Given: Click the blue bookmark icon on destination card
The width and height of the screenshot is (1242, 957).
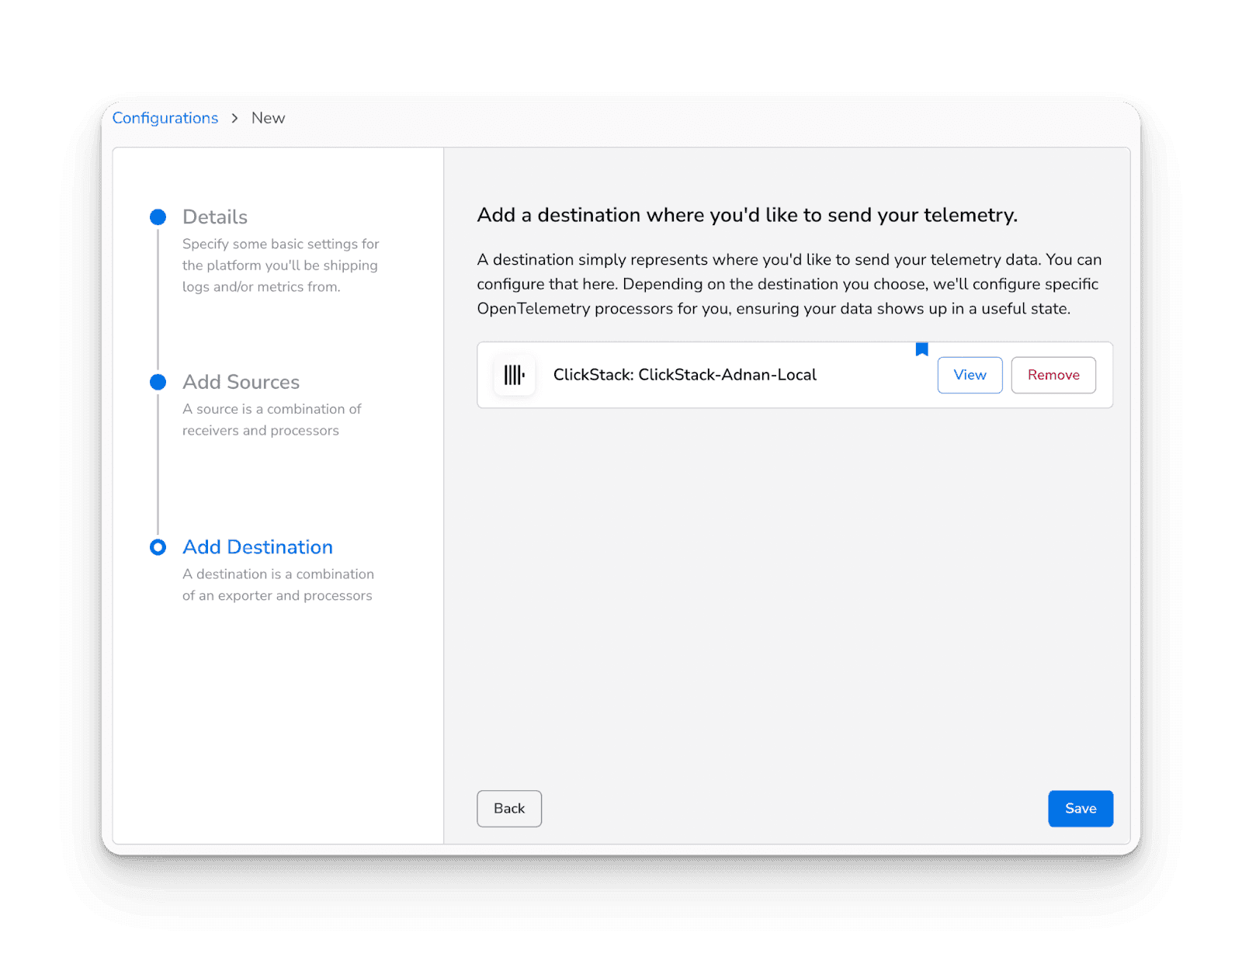Looking at the screenshot, I should (921, 349).
